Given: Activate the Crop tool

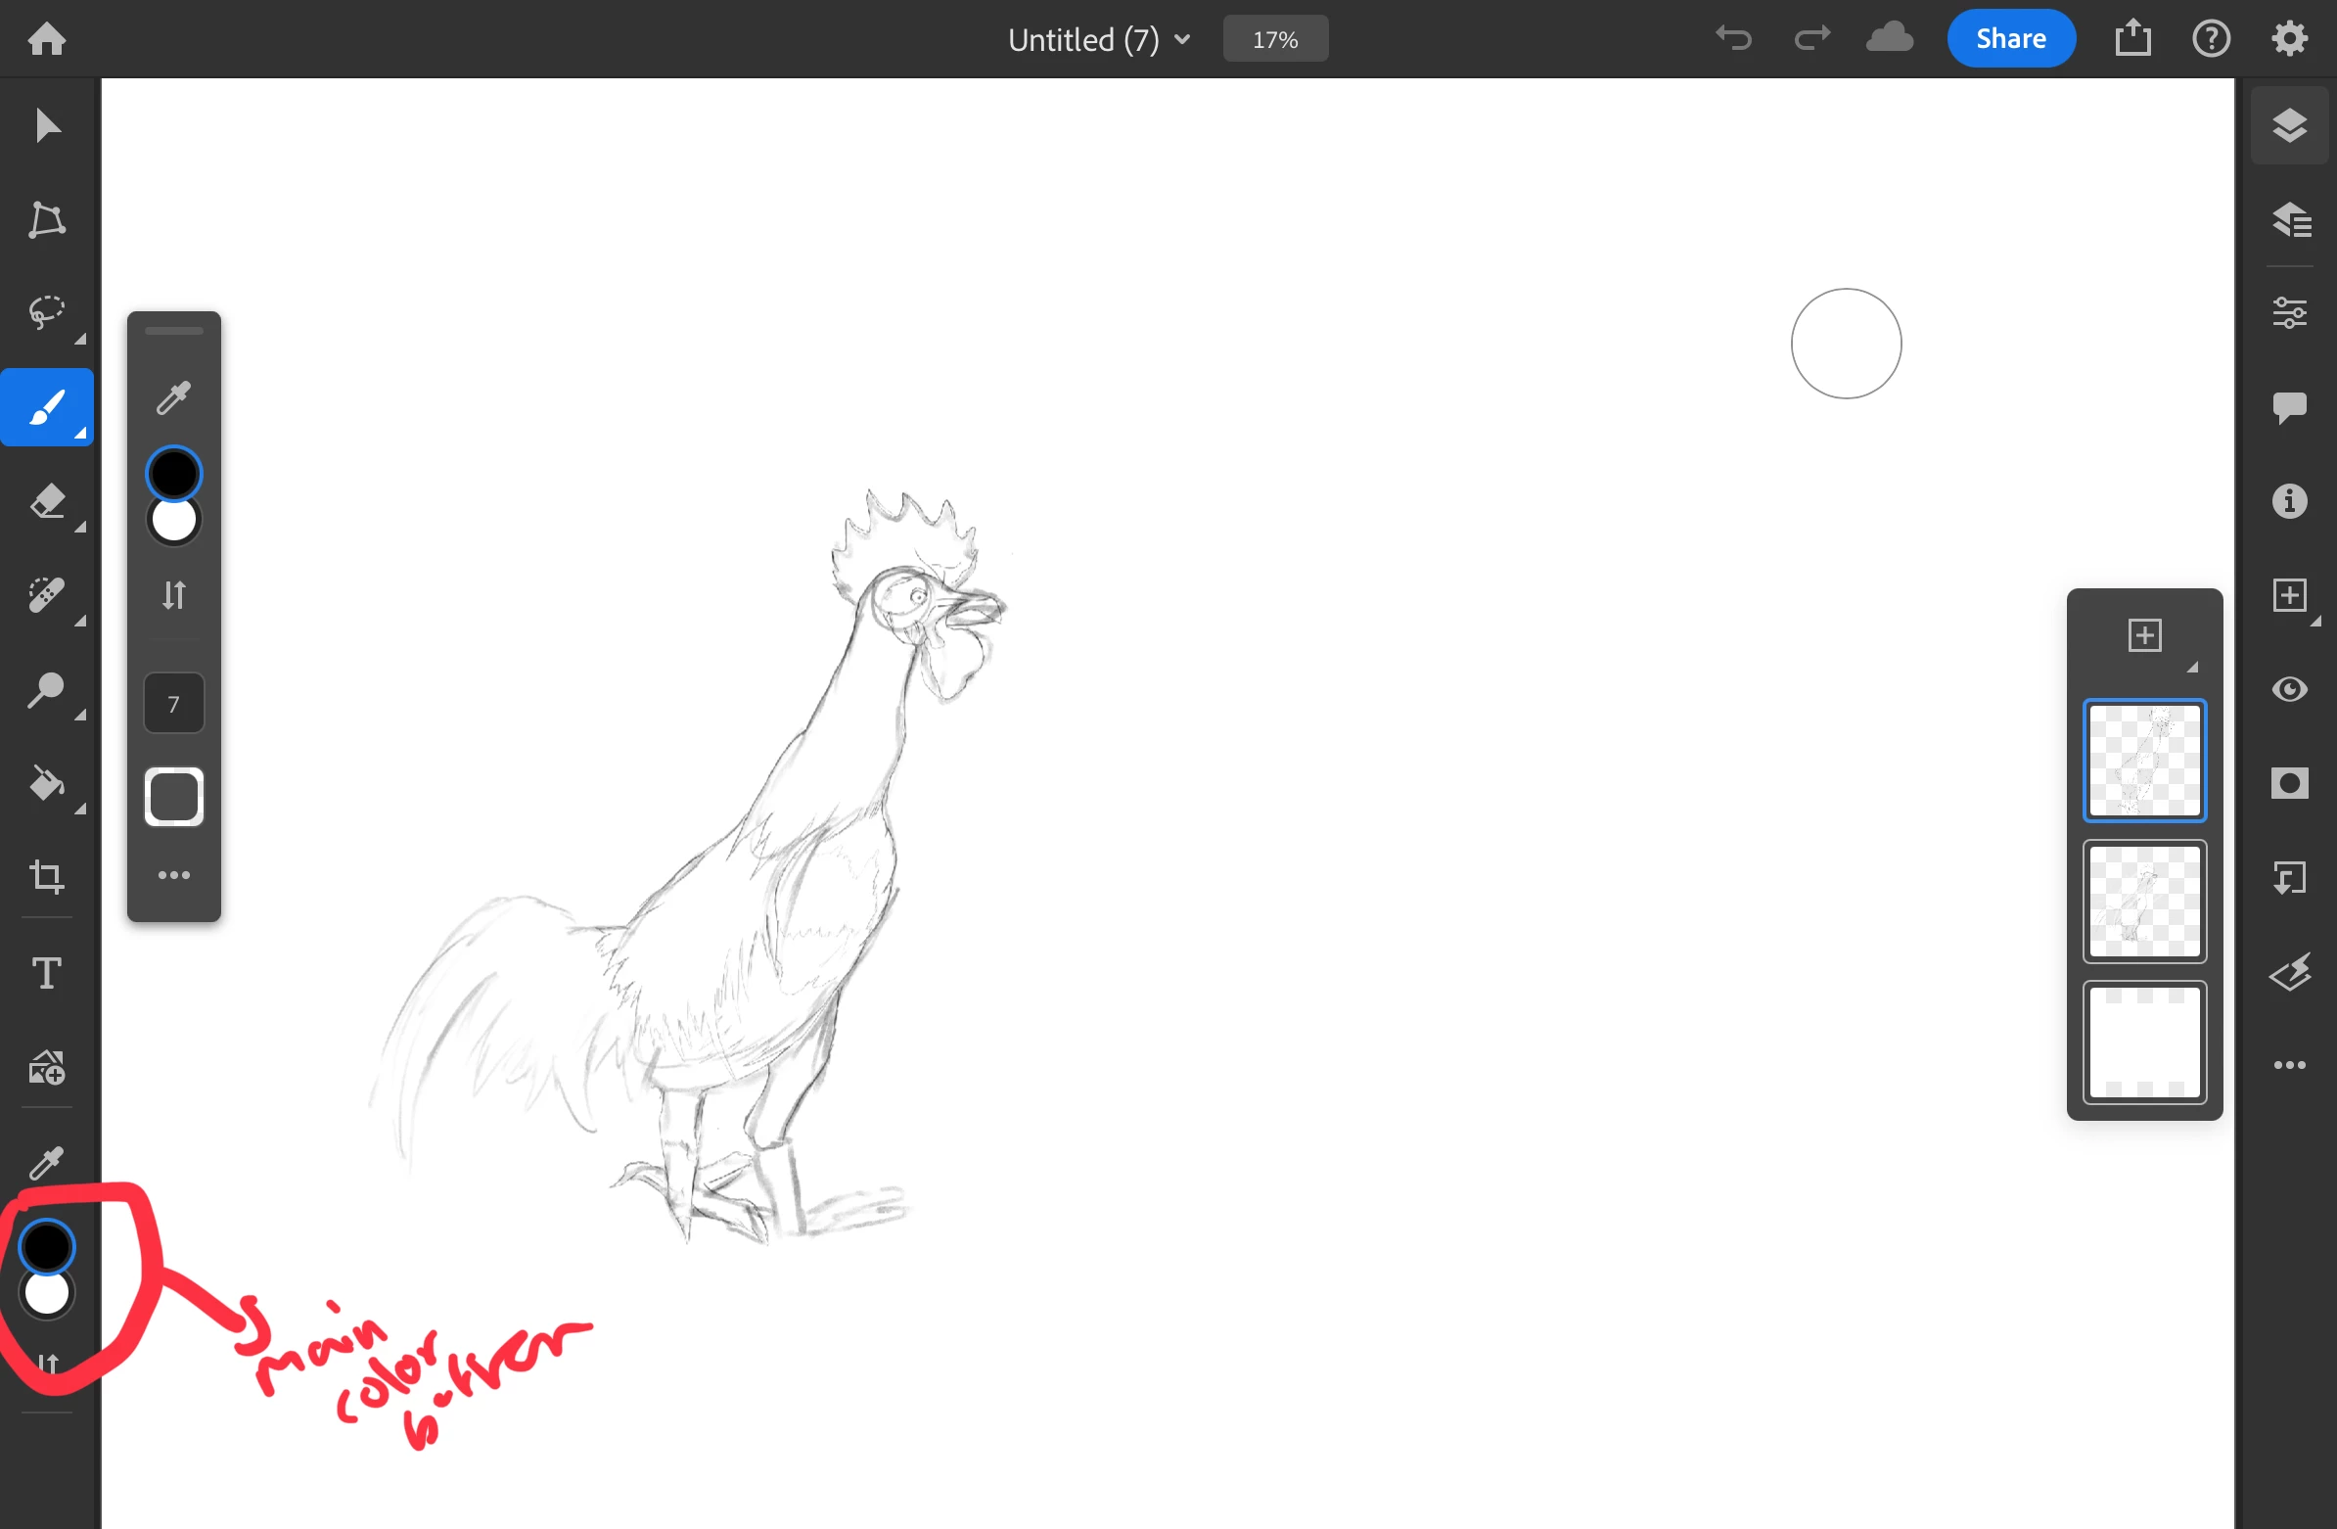Looking at the screenshot, I should point(46,876).
